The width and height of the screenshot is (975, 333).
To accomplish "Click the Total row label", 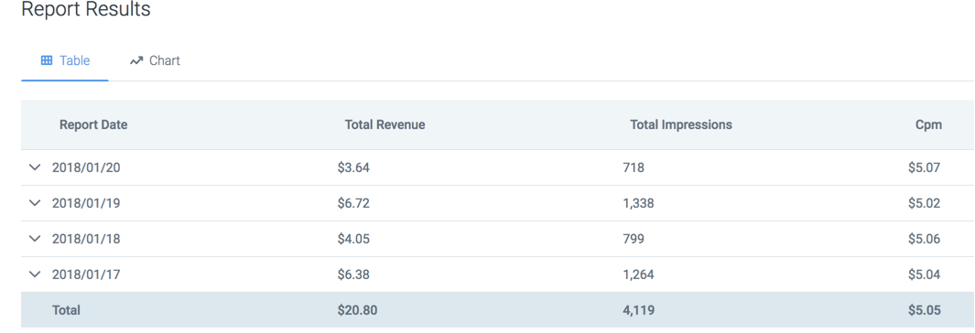I will 66,310.
